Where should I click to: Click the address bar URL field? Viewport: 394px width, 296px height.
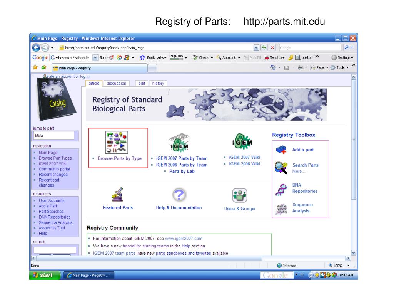tap(156, 48)
